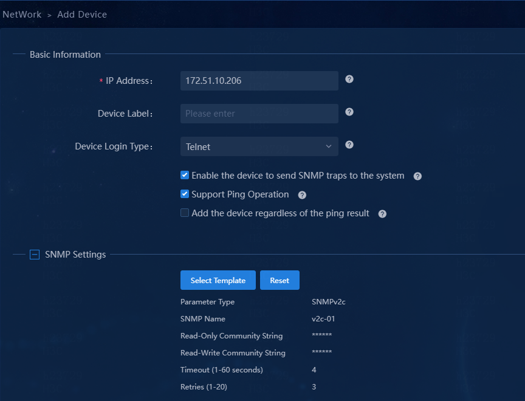Focus the IP Address input field
Viewport: 525px width, 401px height.
click(259, 81)
